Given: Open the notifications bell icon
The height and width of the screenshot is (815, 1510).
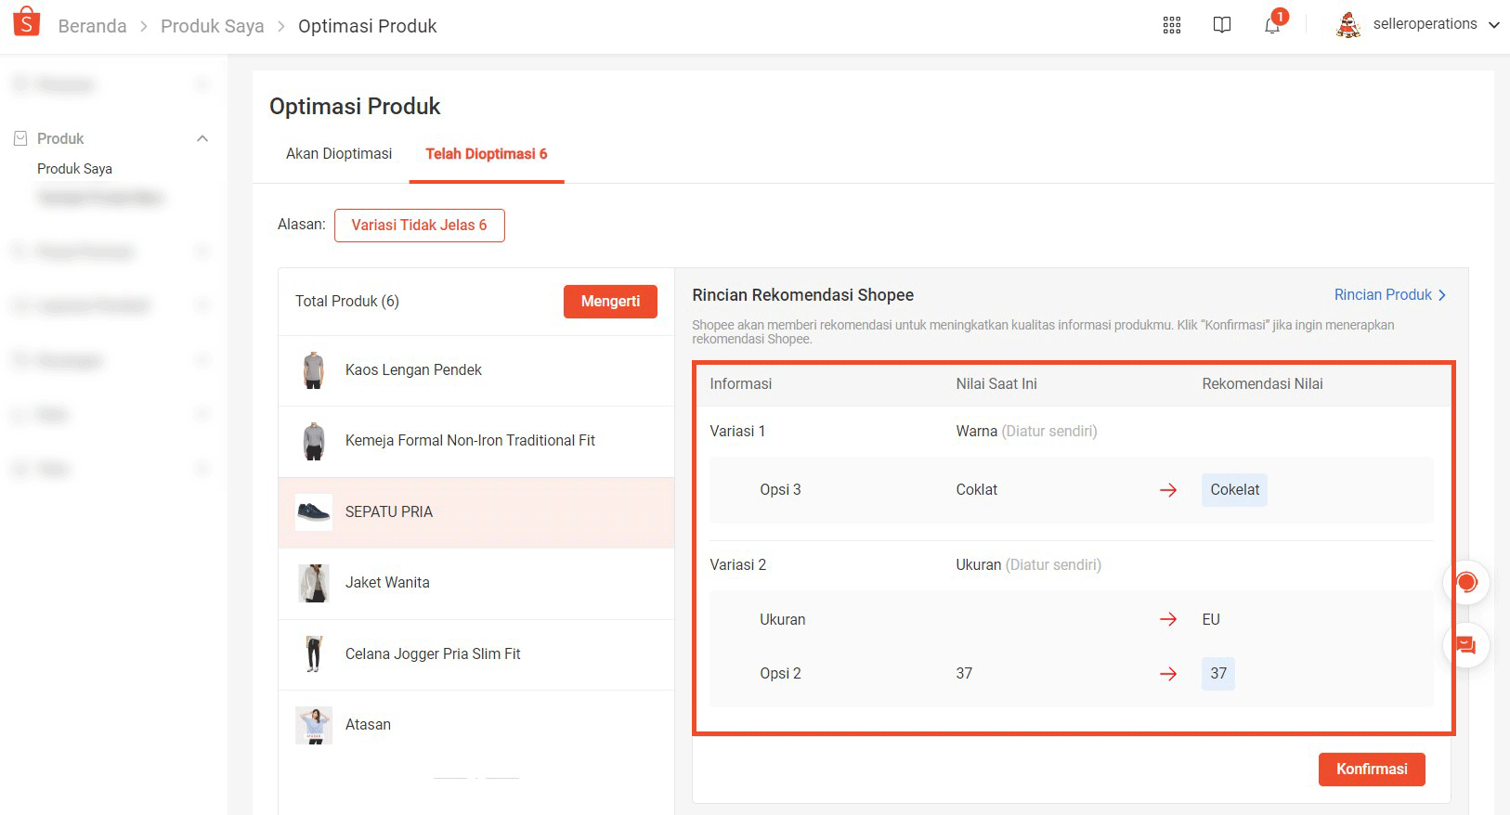Looking at the screenshot, I should [x=1271, y=25].
